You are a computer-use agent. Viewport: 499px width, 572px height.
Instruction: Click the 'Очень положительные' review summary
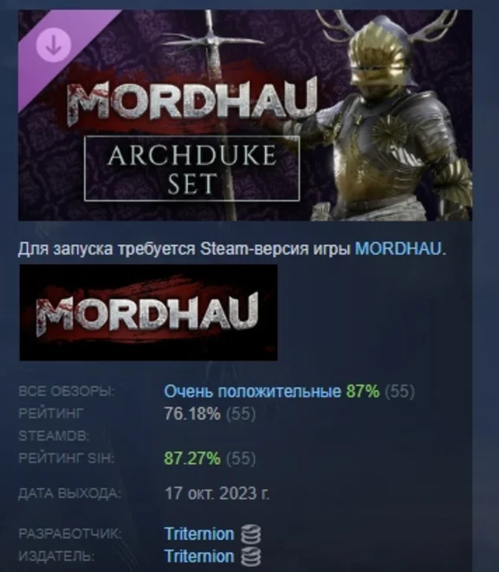(x=252, y=391)
